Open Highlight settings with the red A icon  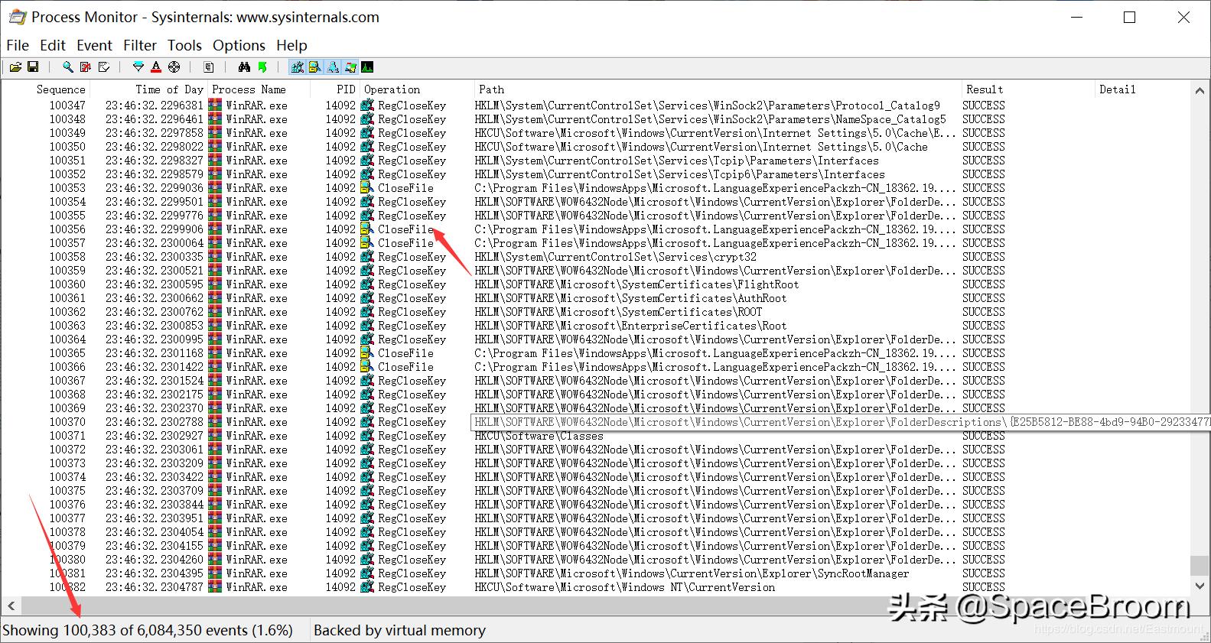pyautogui.click(x=156, y=67)
